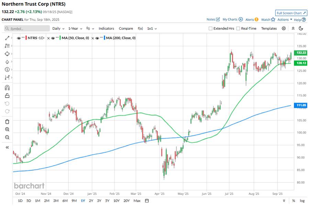Screen dimensions: 310x209
Task: Open the Help link
Action: (x=300, y=20)
